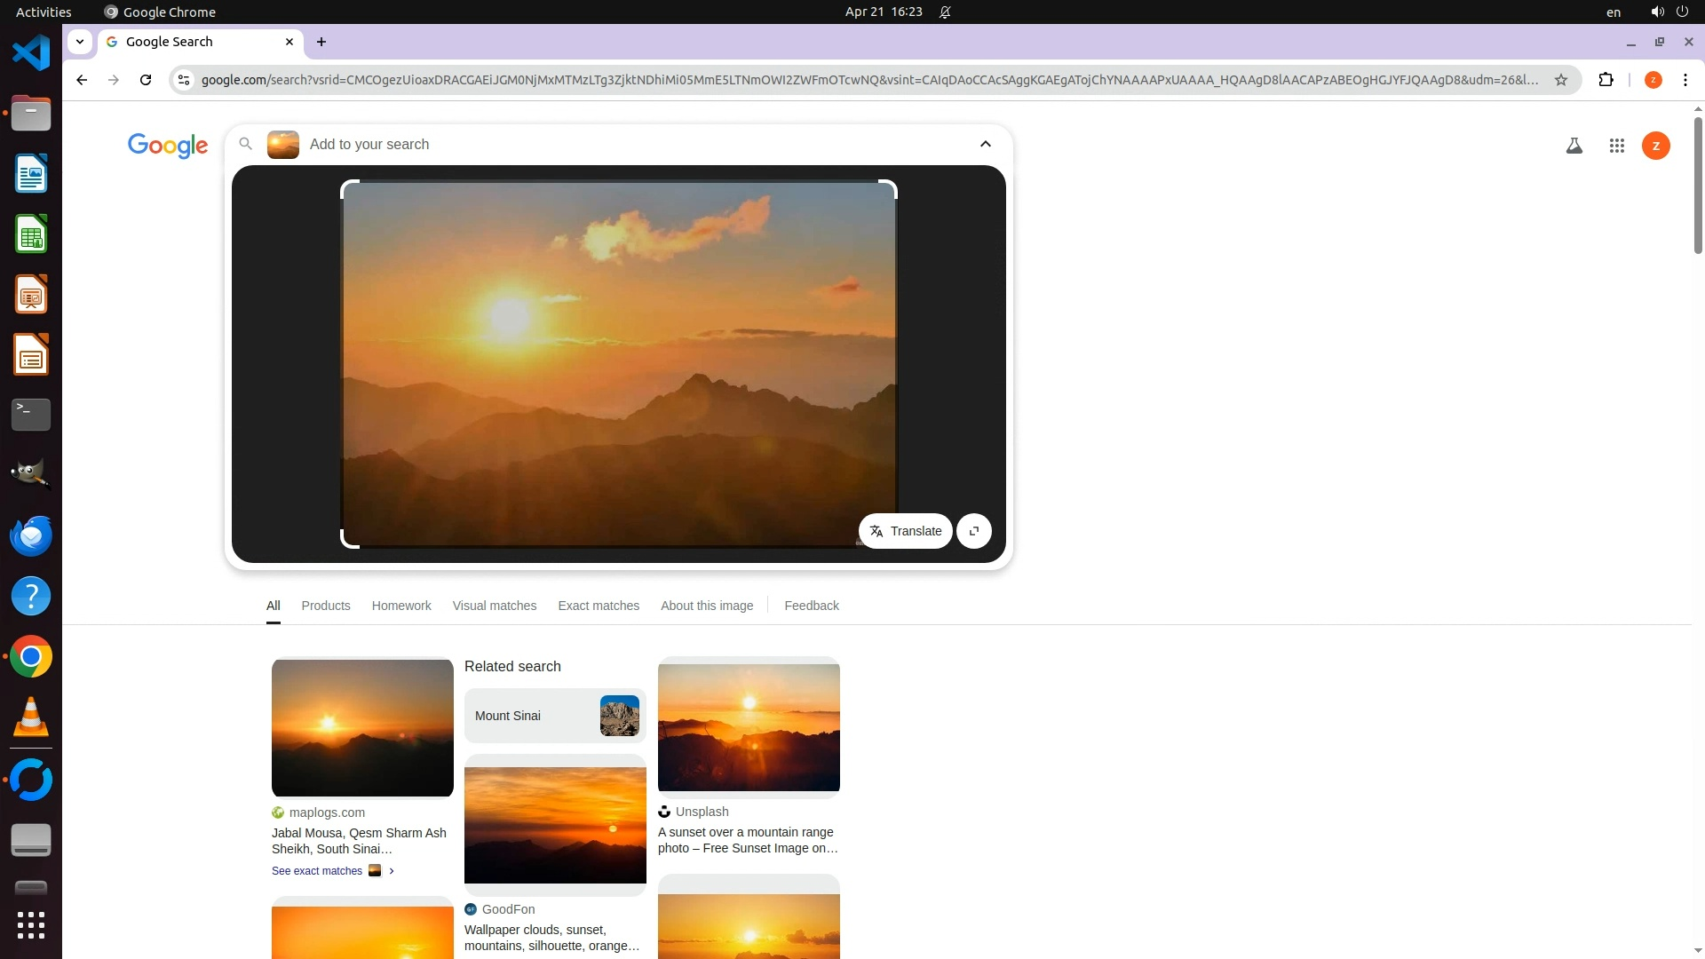Switch to About this image tab

706,606
